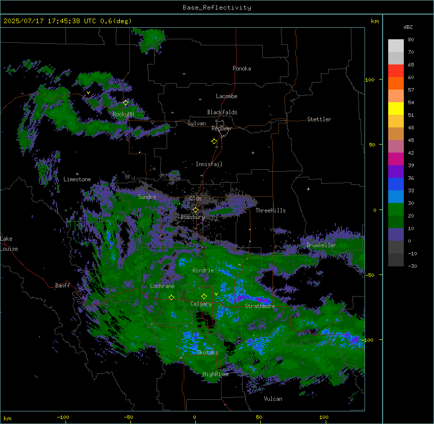Screen dimensions: 434x424
Task: Click the Olds town label
Action: pos(195,198)
